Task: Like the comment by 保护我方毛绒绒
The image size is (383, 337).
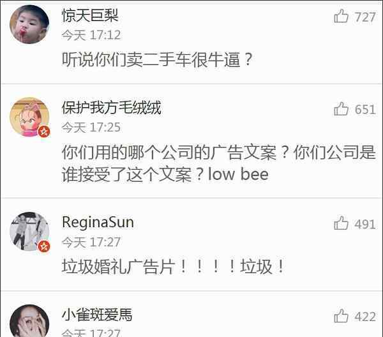Action: click(341, 109)
